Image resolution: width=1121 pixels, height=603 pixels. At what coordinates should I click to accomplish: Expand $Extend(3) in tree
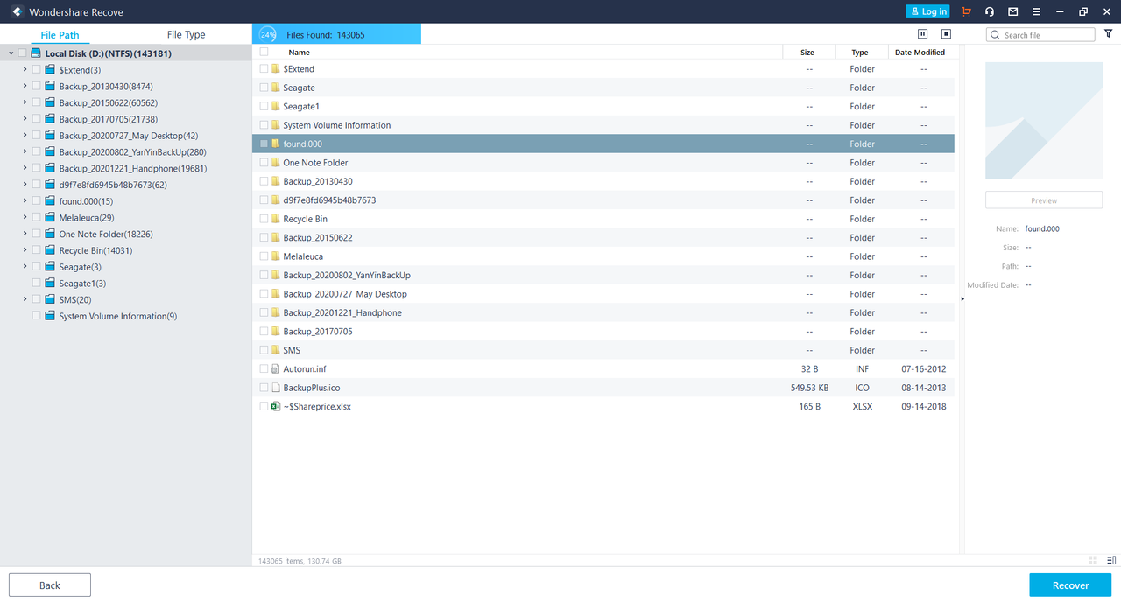25,69
